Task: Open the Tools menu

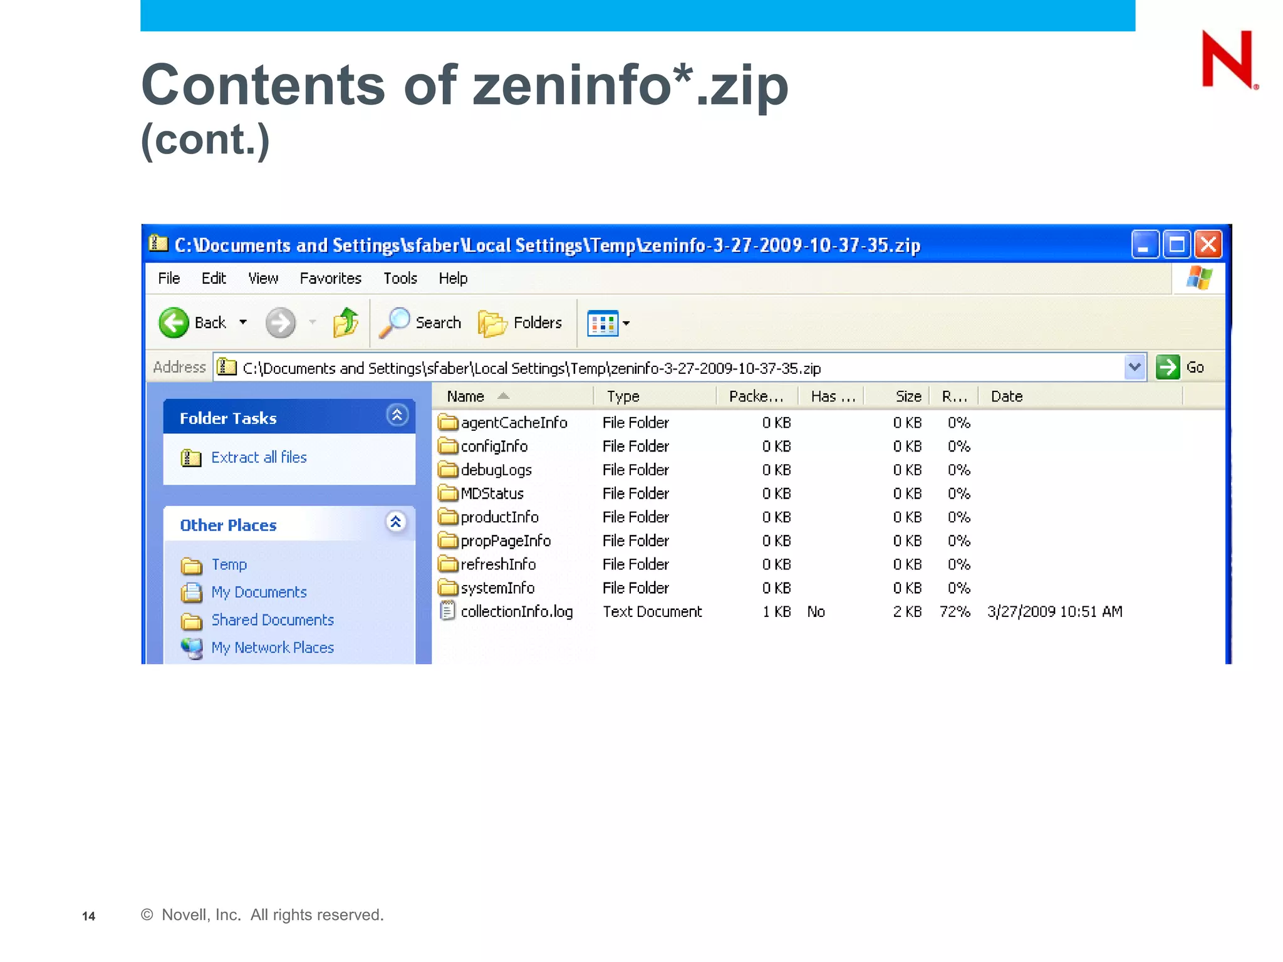Action: (400, 278)
